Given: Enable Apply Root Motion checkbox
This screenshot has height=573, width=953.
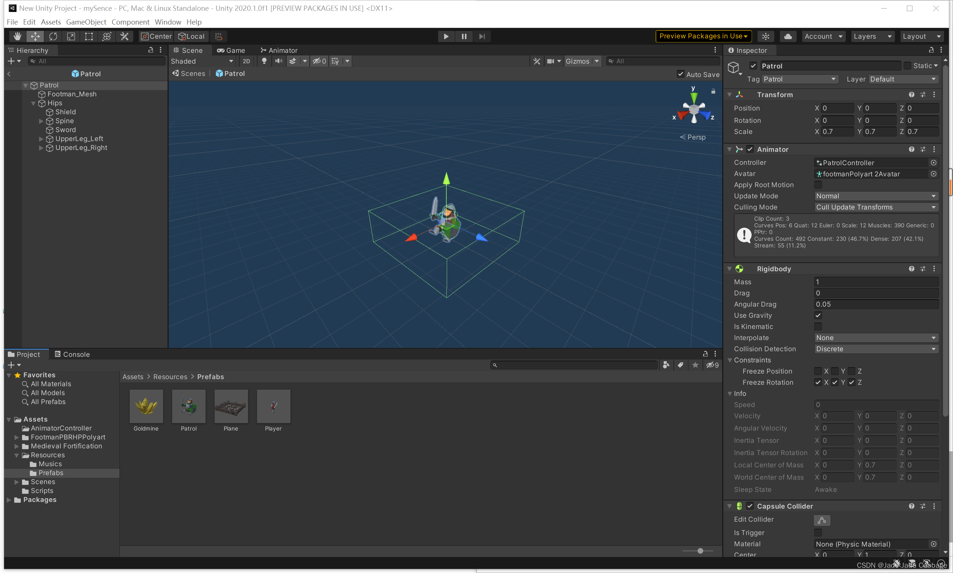Looking at the screenshot, I should coord(818,185).
